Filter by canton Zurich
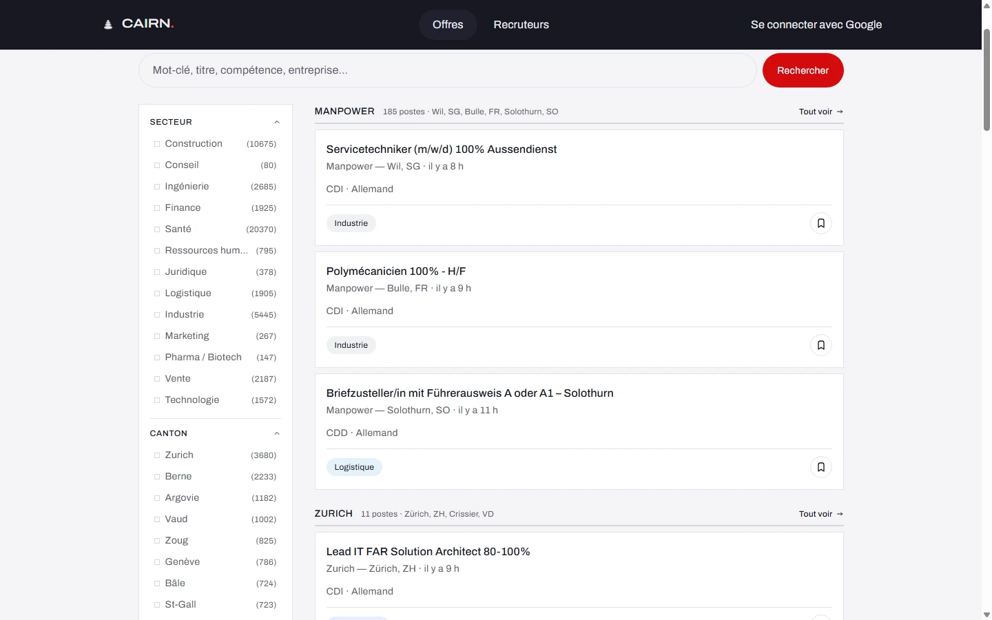This screenshot has height=620, width=992. 157,455
